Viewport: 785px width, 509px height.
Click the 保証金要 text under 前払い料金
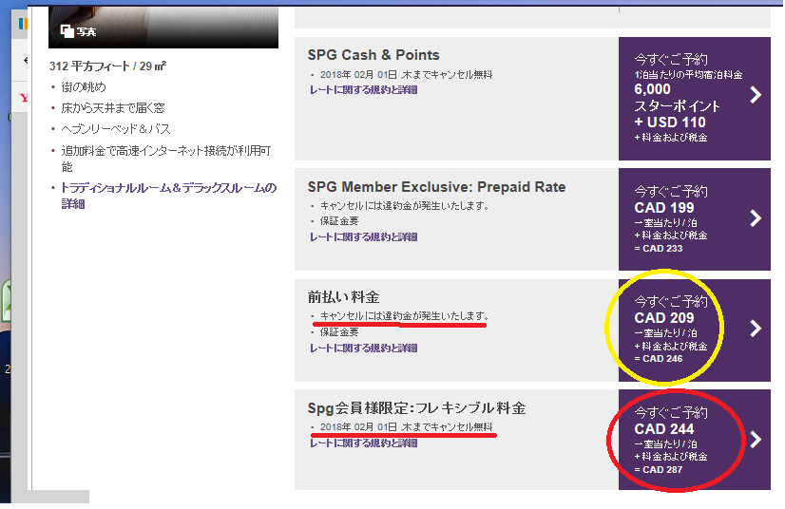click(339, 332)
